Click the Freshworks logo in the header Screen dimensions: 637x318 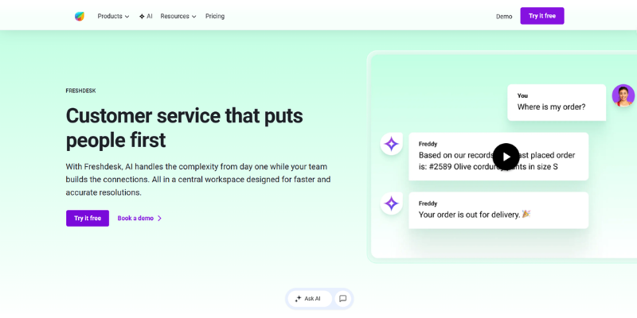pos(79,16)
